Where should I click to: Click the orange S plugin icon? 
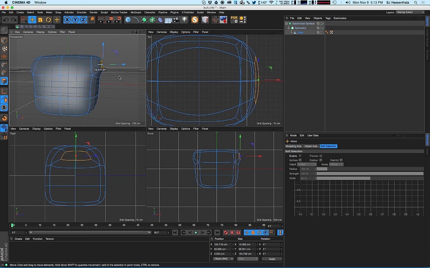(195, 20)
